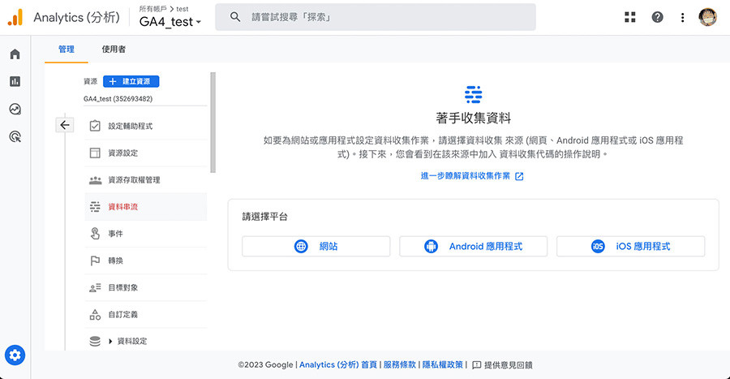Image resolution: width=730 pixels, height=379 pixels.
Task: Click the back arrow collapse button
Action: 65,125
